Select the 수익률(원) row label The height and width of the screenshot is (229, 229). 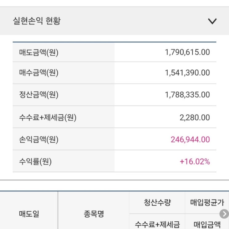coord(35,162)
